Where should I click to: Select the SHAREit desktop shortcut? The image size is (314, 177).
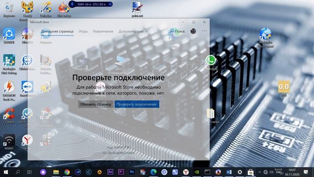click(x=9, y=36)
